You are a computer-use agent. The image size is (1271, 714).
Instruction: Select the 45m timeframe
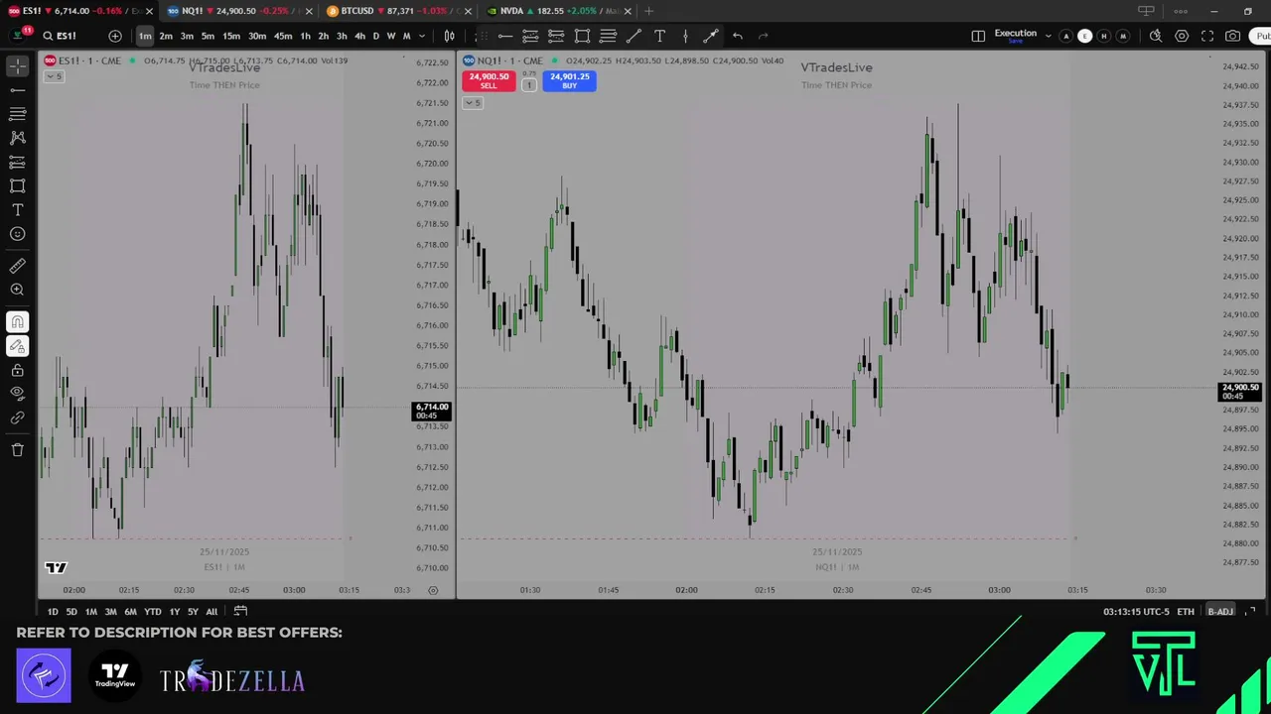pyautogui.click(x=283, y=36)
